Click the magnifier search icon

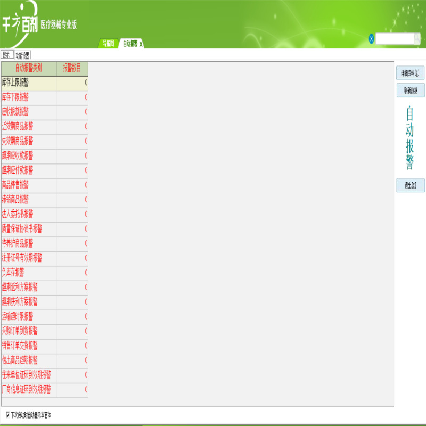[416, 38]
